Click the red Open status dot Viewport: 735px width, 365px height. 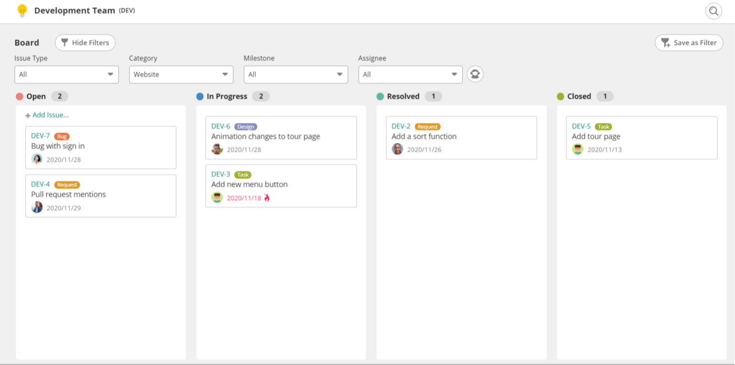click(x=20, y=96)
